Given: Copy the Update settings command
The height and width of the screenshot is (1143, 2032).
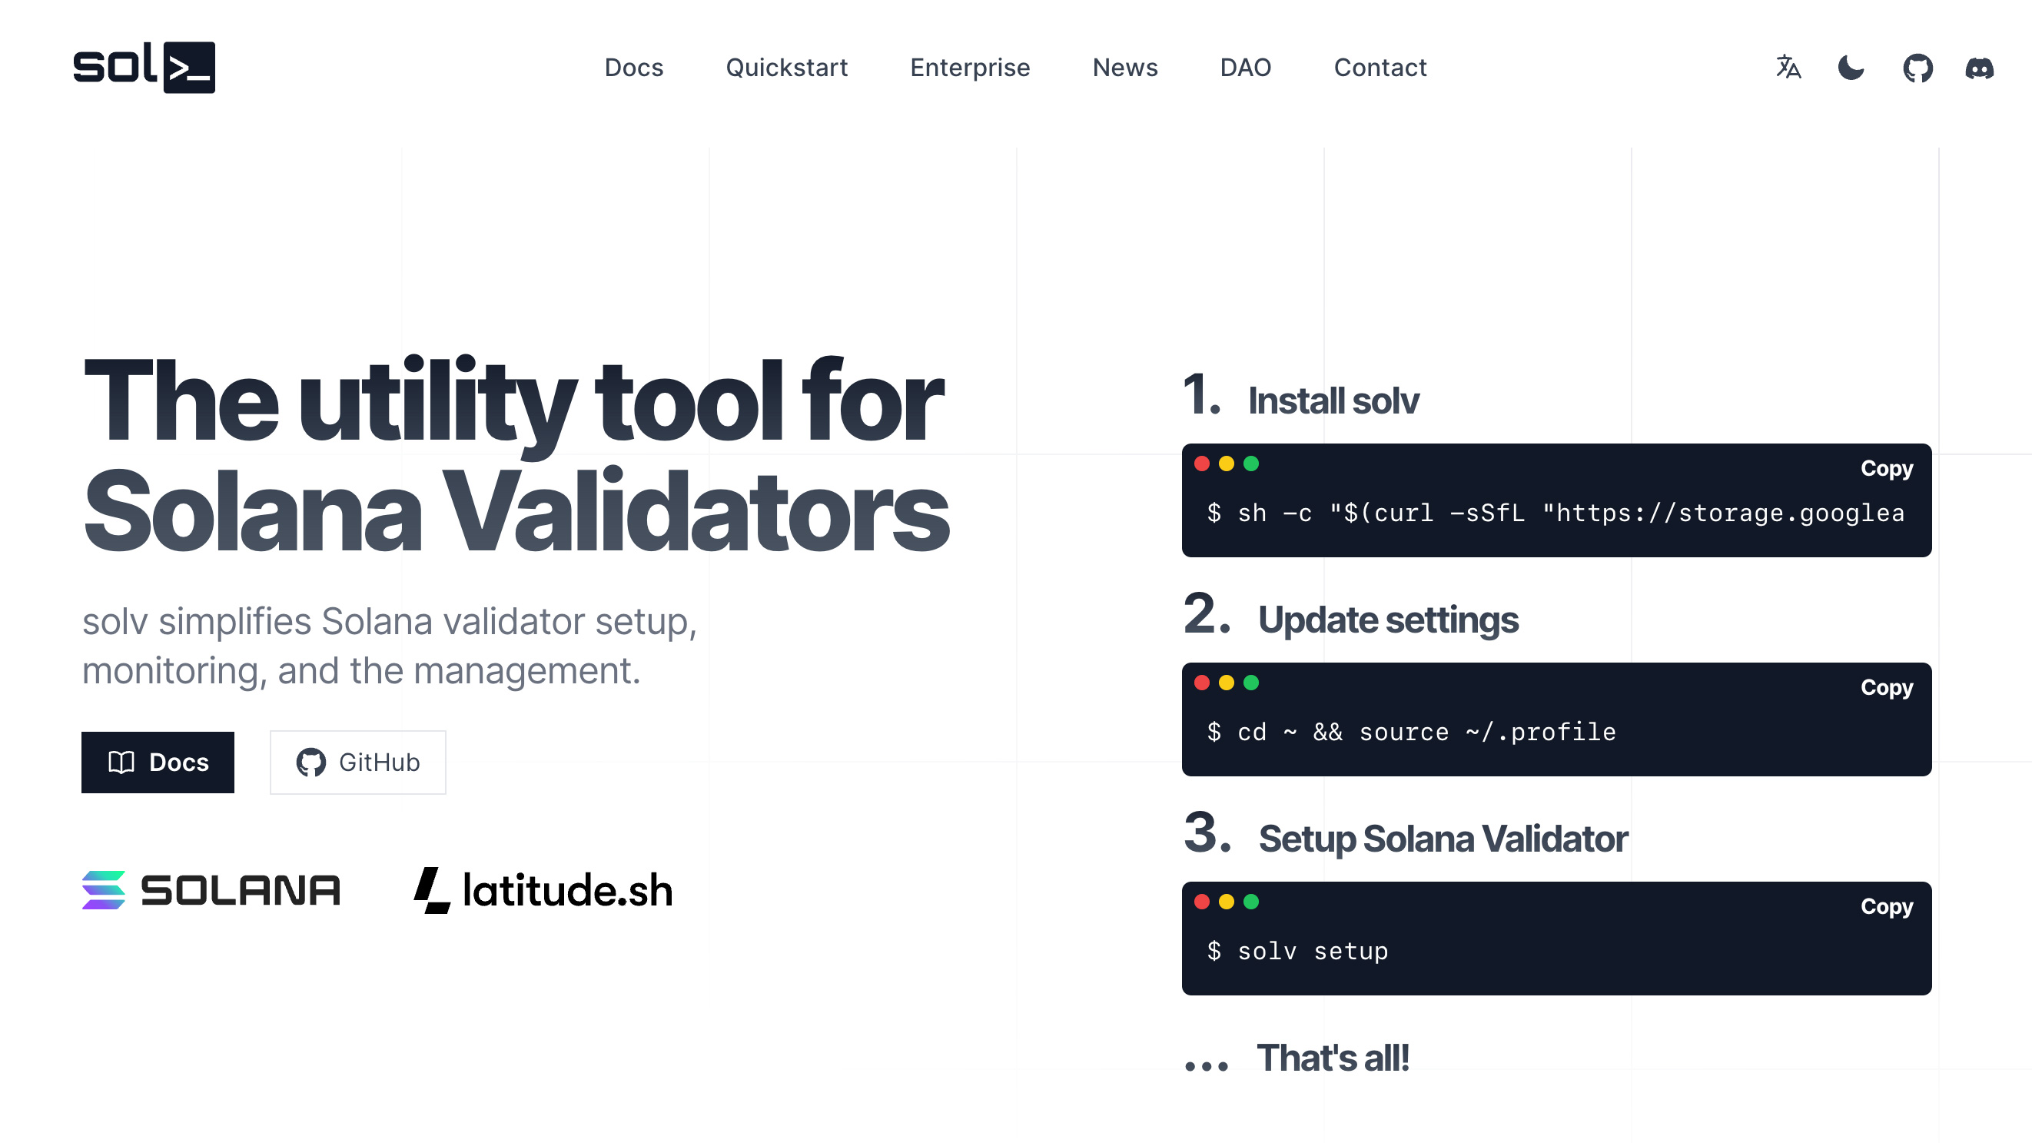Looking at the screenshot, I should 1886,688.
